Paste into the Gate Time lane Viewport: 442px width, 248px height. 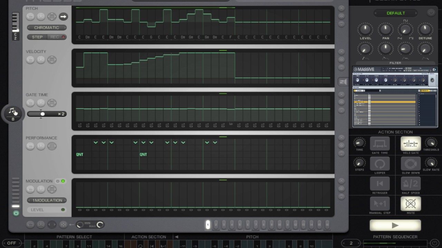pos(41,103)
